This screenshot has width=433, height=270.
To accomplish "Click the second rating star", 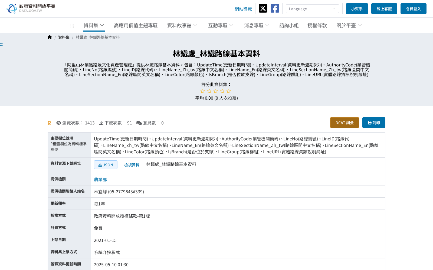I will tap(209, 91).
